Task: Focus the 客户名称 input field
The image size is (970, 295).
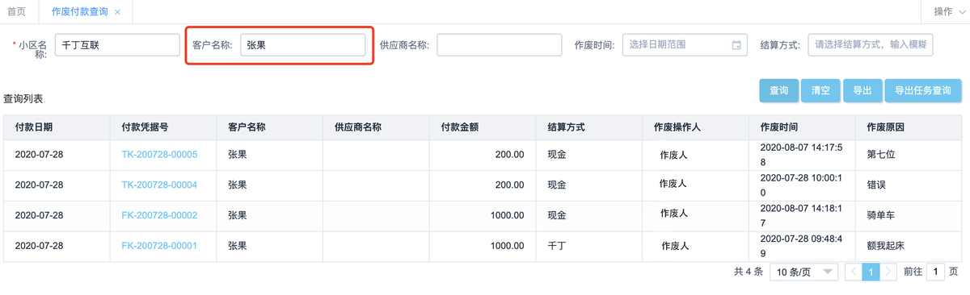Action: (302, 45)
